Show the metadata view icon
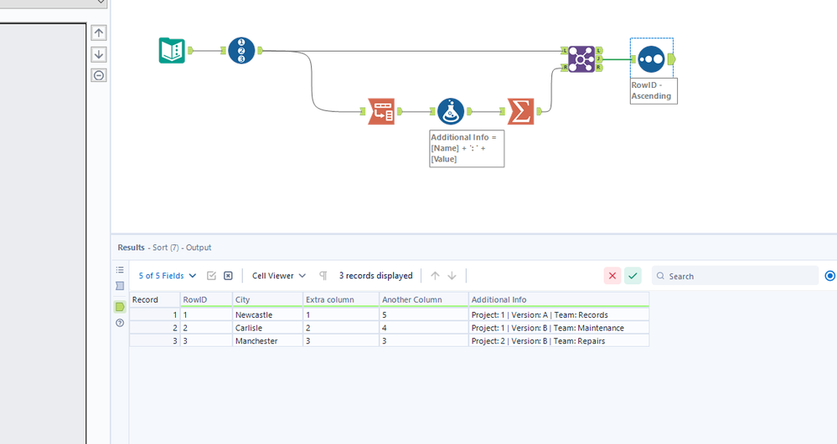 point(120,286)
